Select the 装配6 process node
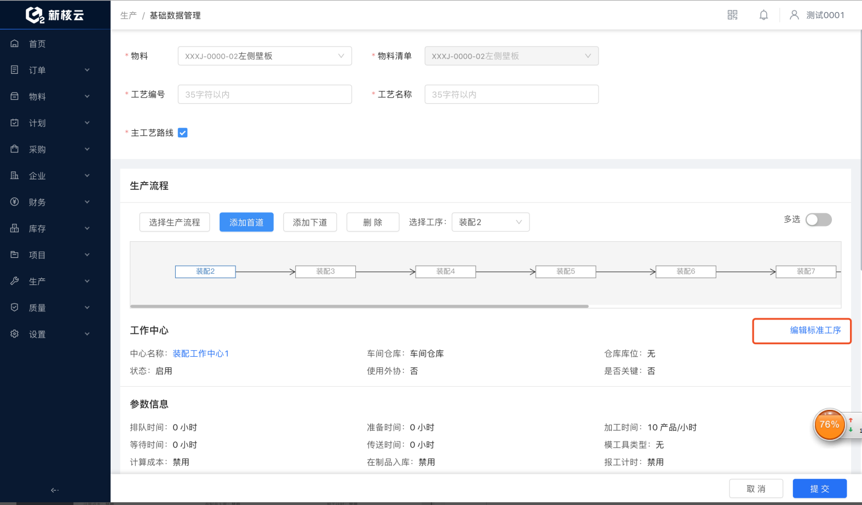 [686, 271]
